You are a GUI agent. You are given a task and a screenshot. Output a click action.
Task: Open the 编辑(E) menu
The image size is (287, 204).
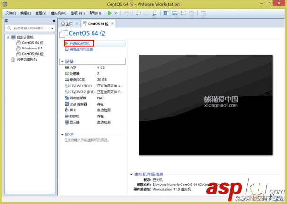[x=26, y=13]
